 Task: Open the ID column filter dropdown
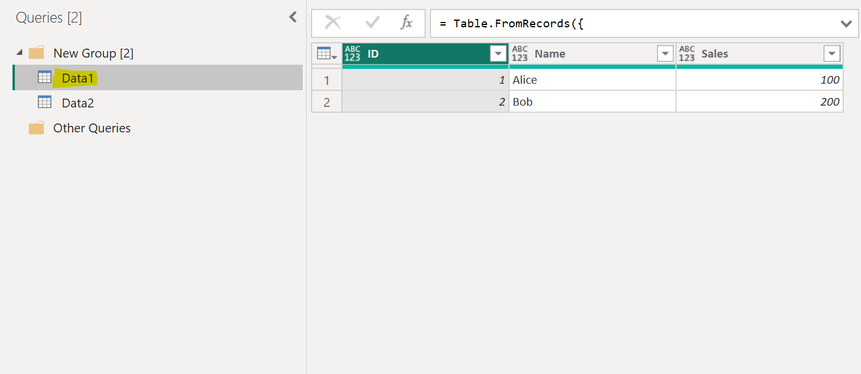(498, 54)
